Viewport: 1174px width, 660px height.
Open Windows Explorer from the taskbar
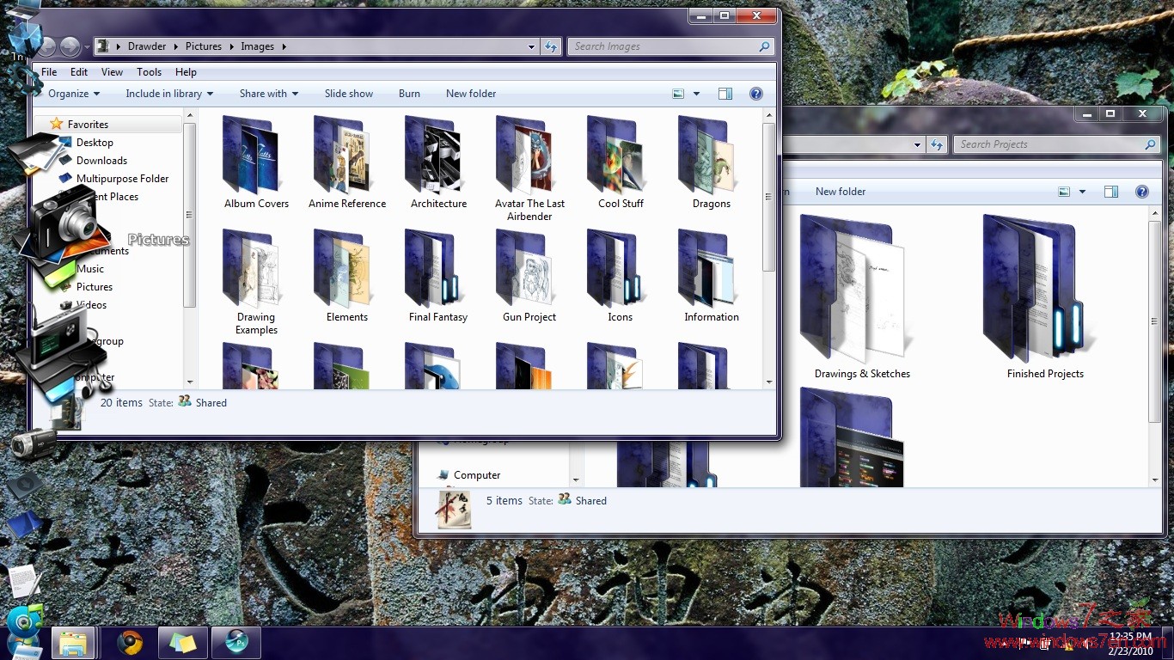(73, 642)
